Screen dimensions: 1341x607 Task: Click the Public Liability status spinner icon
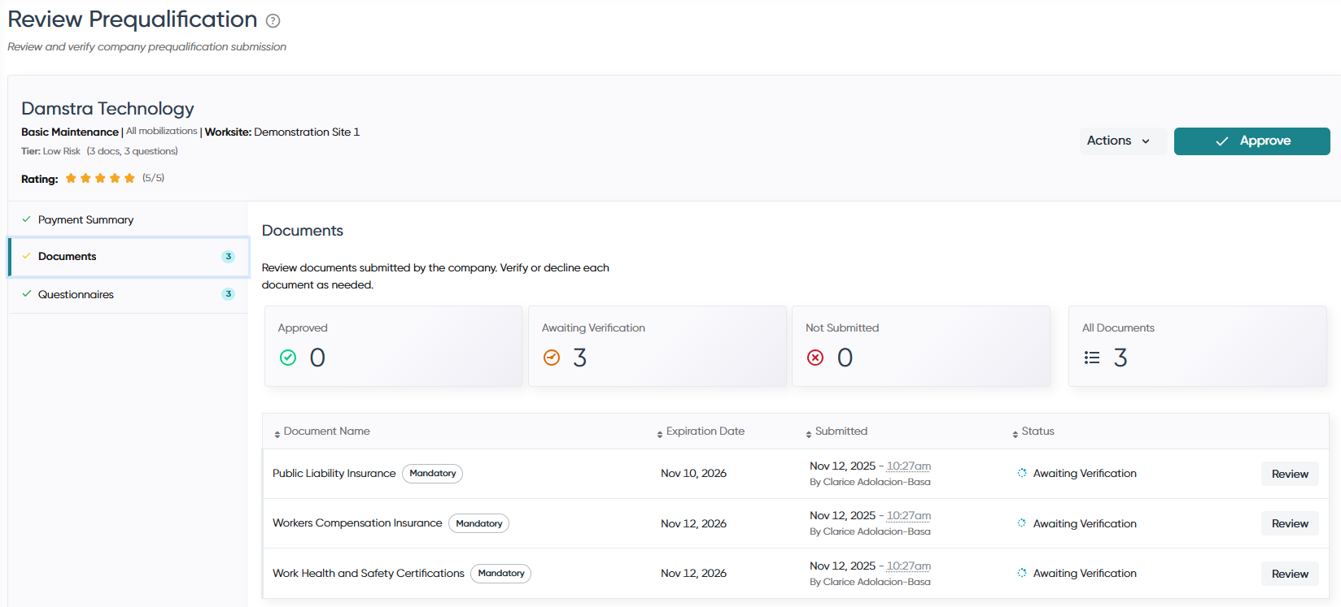point(1022,473)
